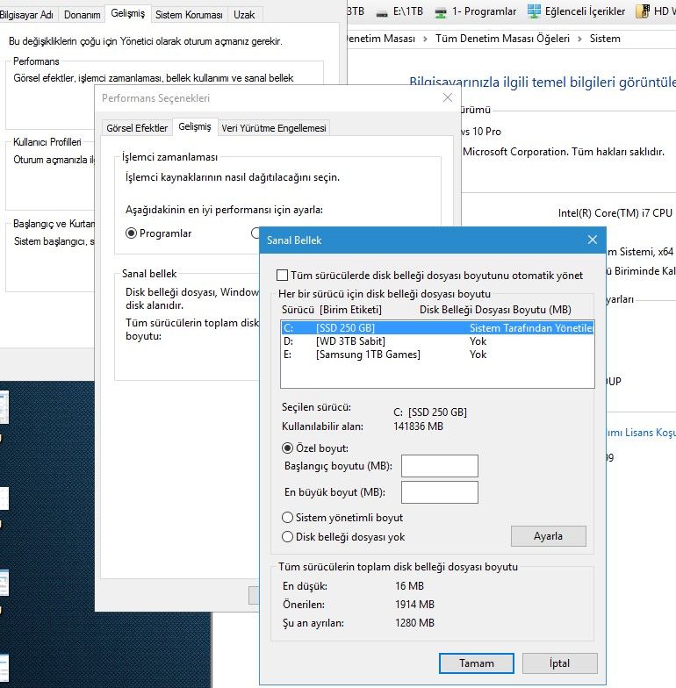Close the Sanal Bellek dialog
This screenshot has width=676, height=688.
pos(592,240)
